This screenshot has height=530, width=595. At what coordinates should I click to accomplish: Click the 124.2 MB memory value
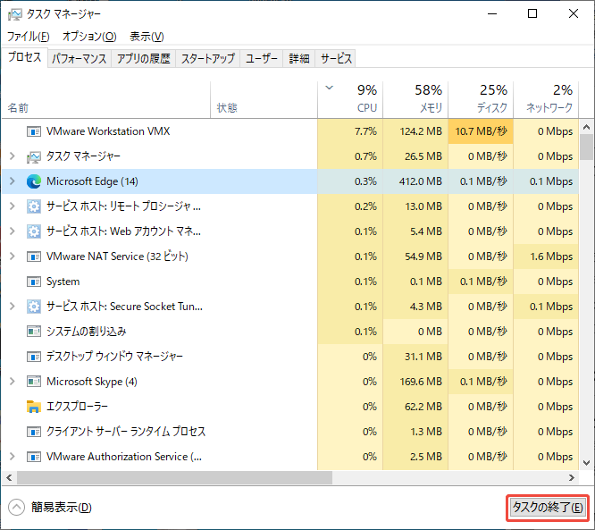pos(421,131)
